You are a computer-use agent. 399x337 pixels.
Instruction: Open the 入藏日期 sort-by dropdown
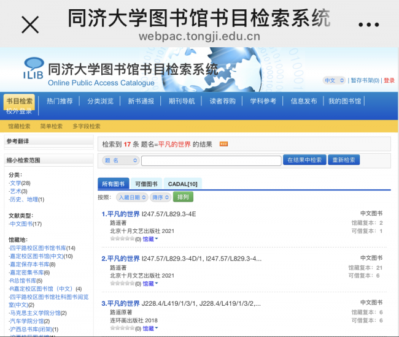pos(133,197)
